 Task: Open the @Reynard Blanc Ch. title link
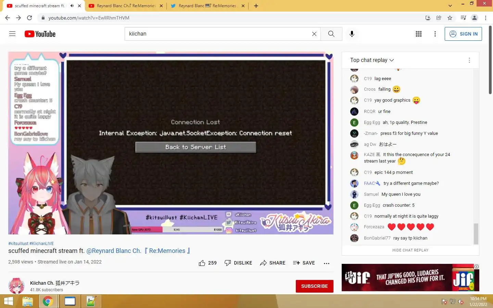tap(138, 251)
